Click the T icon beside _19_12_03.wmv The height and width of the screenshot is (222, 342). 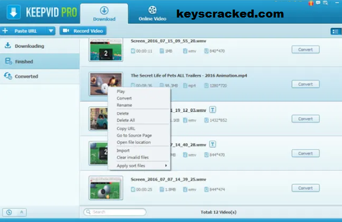tap(212, 109)
